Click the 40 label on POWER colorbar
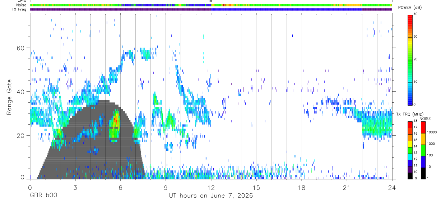Viewport: 441px width, 203px height. click(x=416, y=14)
